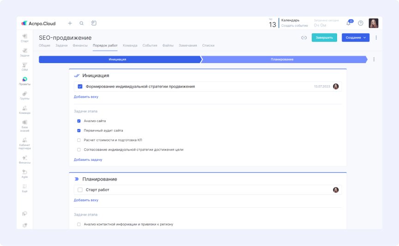
Task: Open the notifications bell icon
Action: [349, 23]
